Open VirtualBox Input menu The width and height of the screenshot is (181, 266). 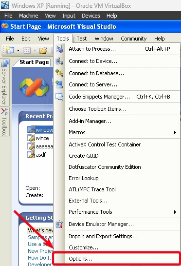point(69,16)
